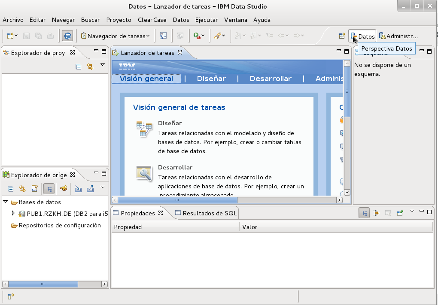Click the vertical scrollbar down arrow in launcher
Screen dimensions: 438x305
[x=347, y=192]
